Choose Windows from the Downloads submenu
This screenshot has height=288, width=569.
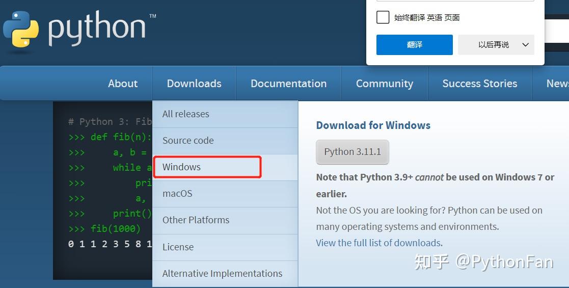(x=181, y=167)
